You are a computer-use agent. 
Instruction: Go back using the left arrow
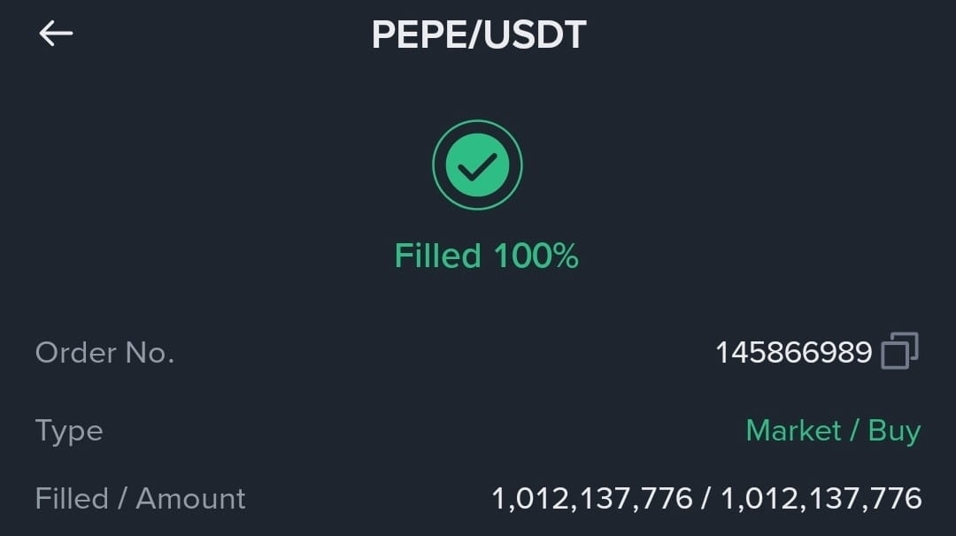[56, 33]
